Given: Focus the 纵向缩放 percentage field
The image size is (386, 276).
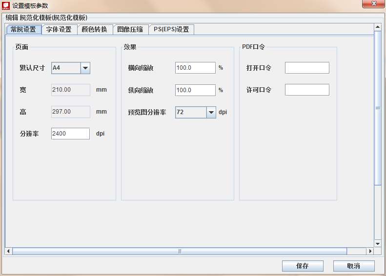Looking at the screenshot, I should pyautogui.click(x=195, y=90).
